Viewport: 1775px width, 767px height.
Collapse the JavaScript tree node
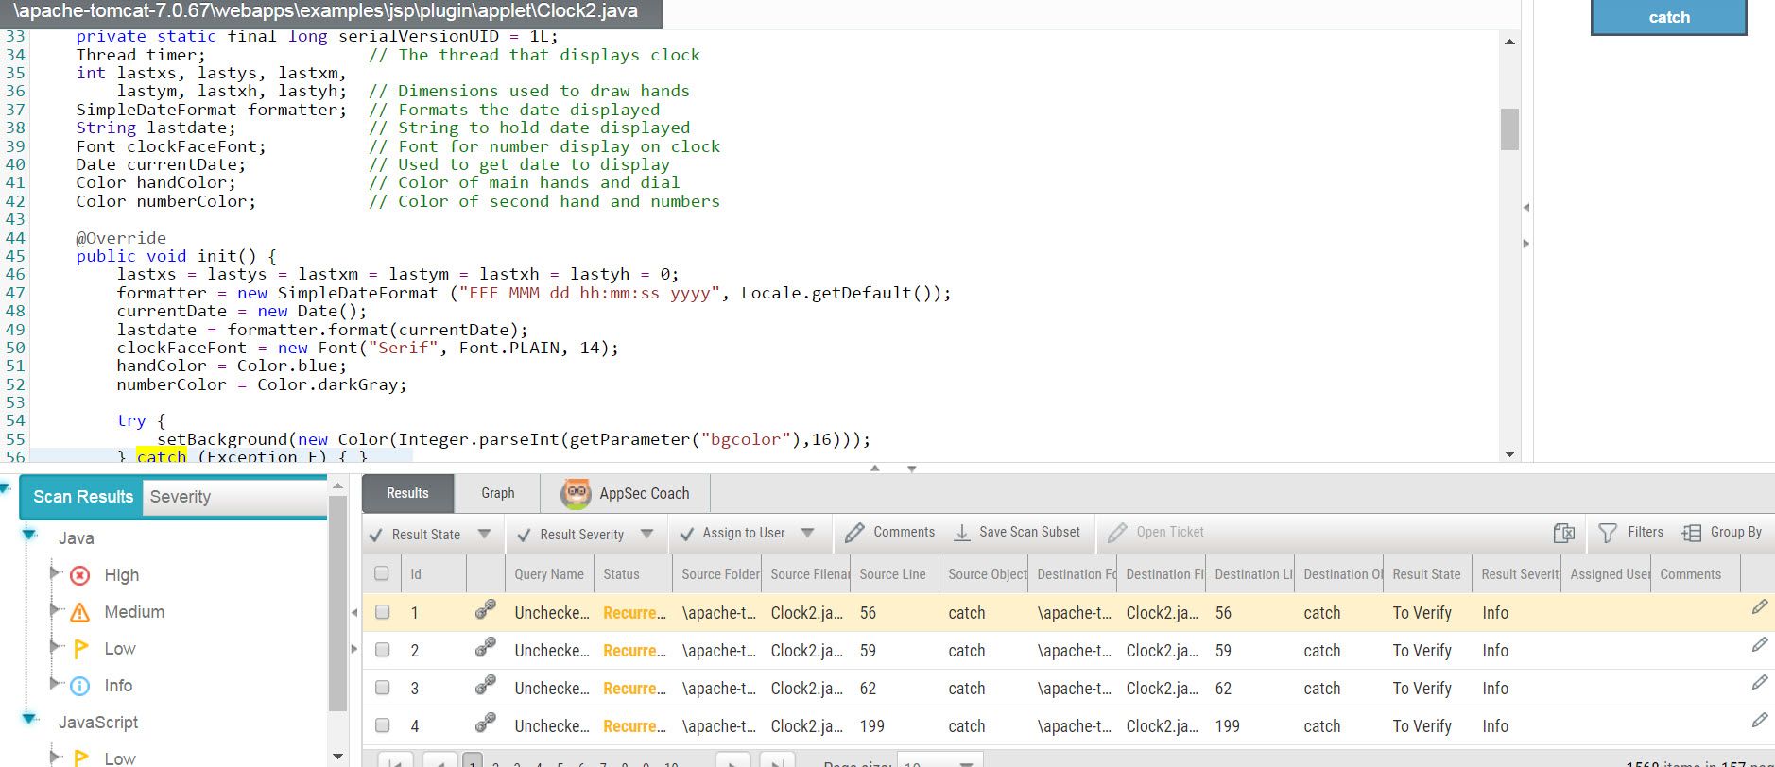pos(29,719)
